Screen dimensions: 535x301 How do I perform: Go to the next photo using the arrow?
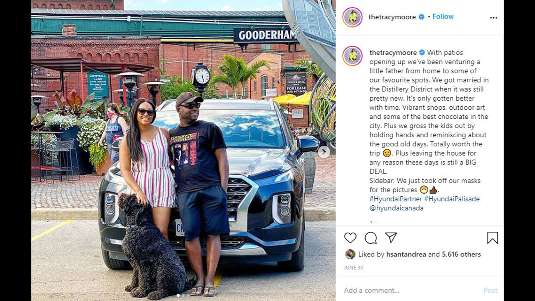coord(324,152)
